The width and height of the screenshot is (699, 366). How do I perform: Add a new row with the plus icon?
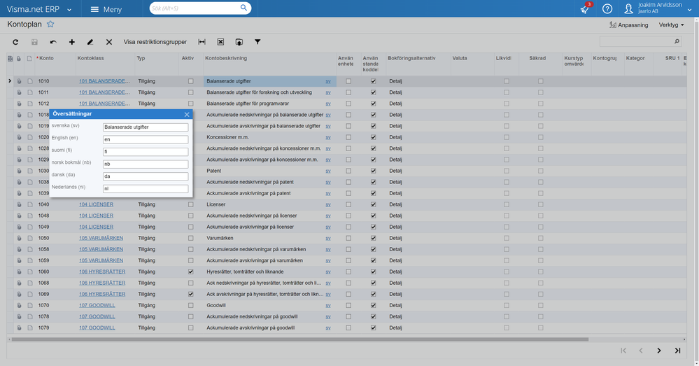point(71,42)
